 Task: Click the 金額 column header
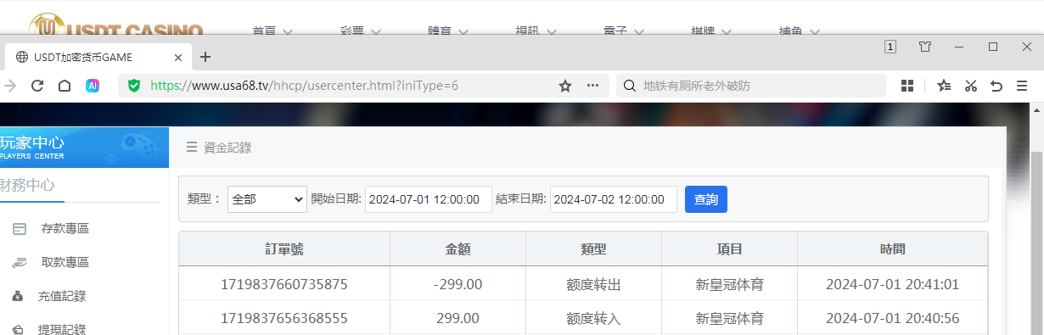pos(458,249)
